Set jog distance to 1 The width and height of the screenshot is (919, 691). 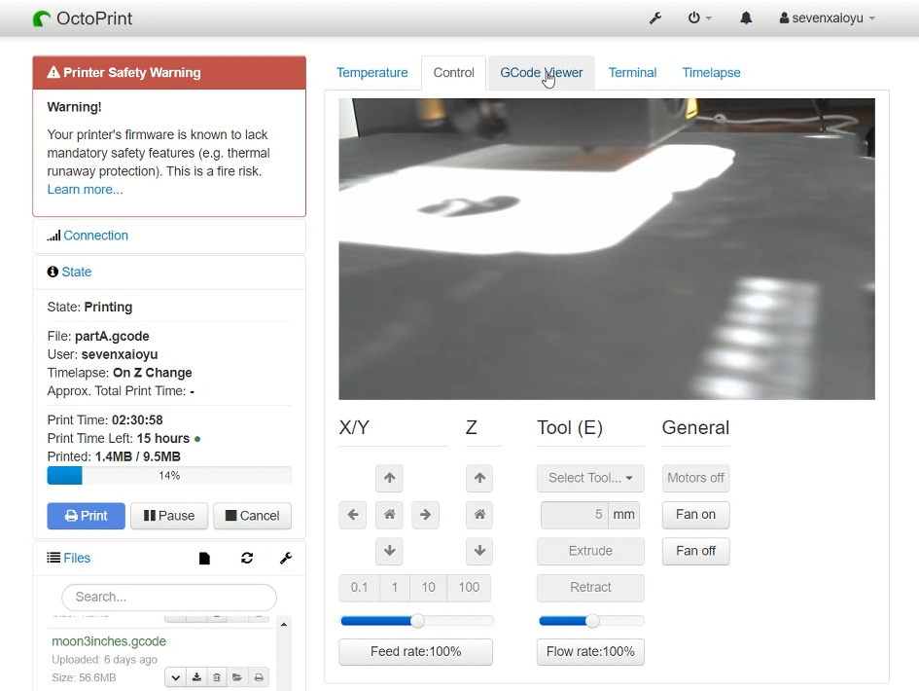click(395, 588)
